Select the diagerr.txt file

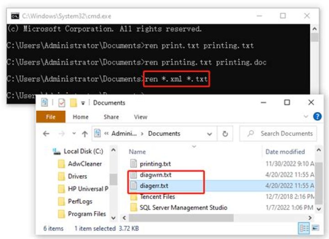[x=154, y=186]
